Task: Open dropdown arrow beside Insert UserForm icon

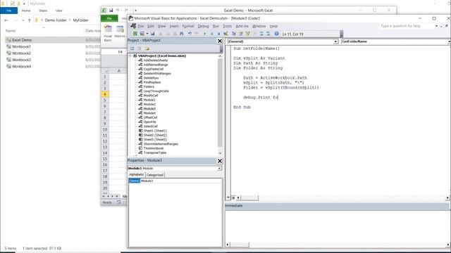Action: pos(147,34)
